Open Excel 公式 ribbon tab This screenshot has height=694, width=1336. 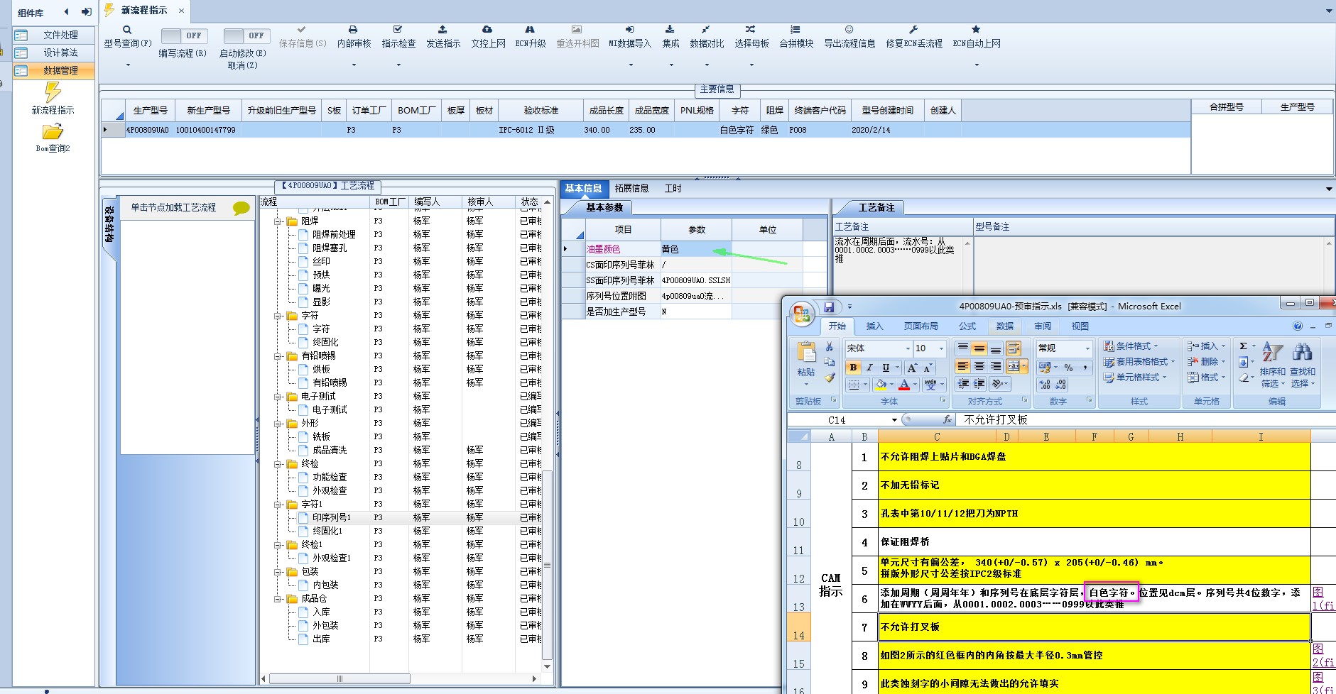pos(967,326)
